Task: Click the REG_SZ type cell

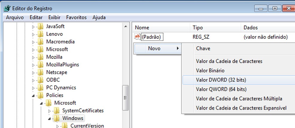Action: [x=201, y=37]
